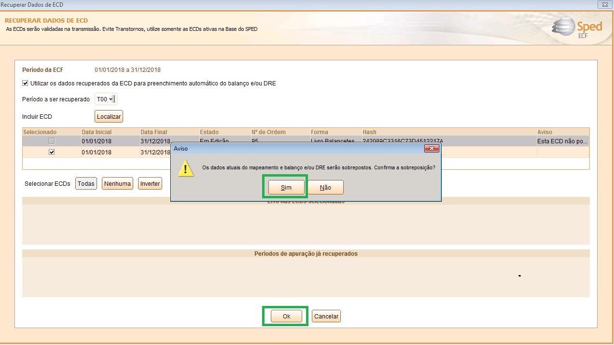Click the Estado column header
614x345 pixels.
(x=224, y=132)
